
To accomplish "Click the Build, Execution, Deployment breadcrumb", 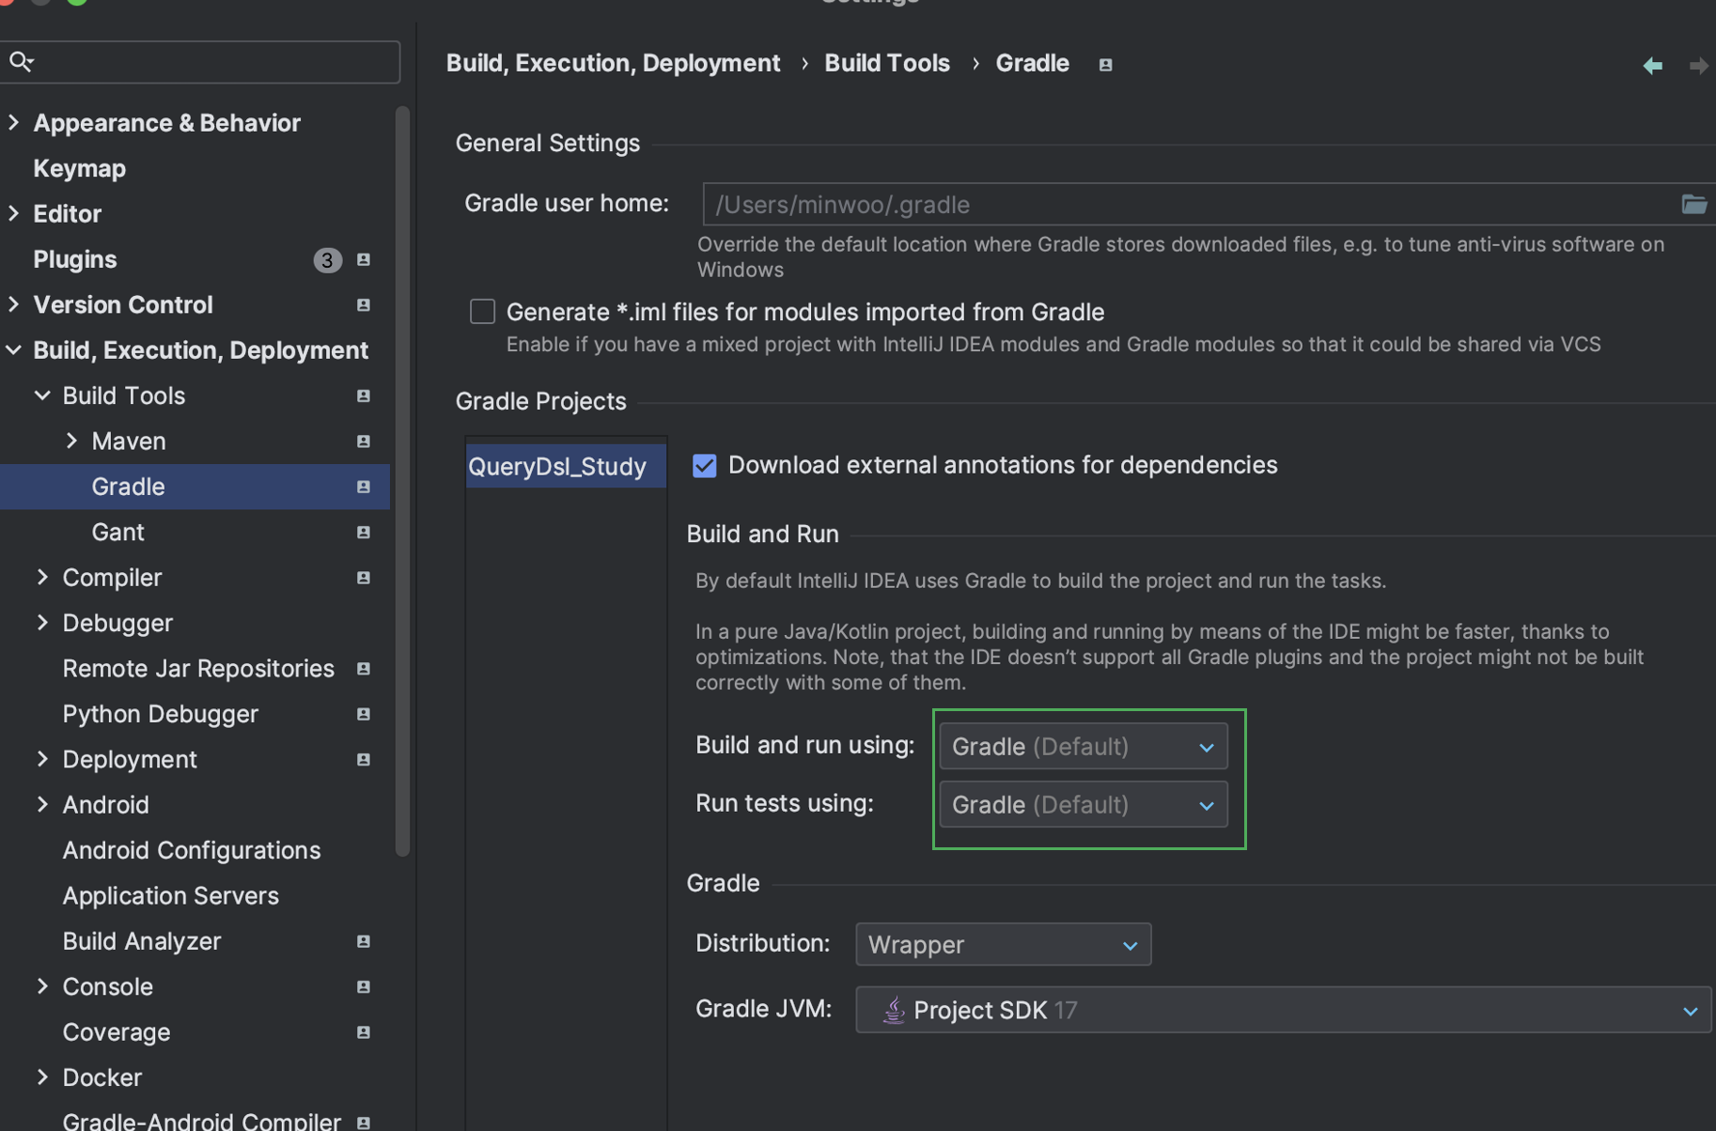I will pyautogui.click(x=613, y=63).
